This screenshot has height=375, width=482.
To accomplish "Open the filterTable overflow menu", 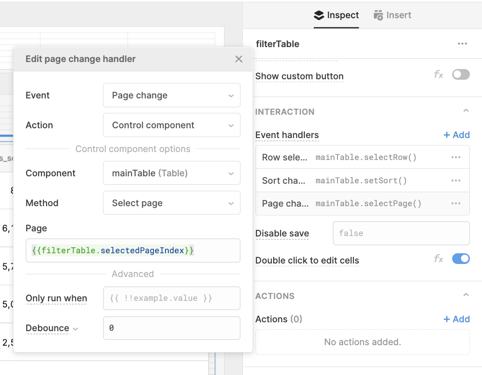I will point(462,43).
